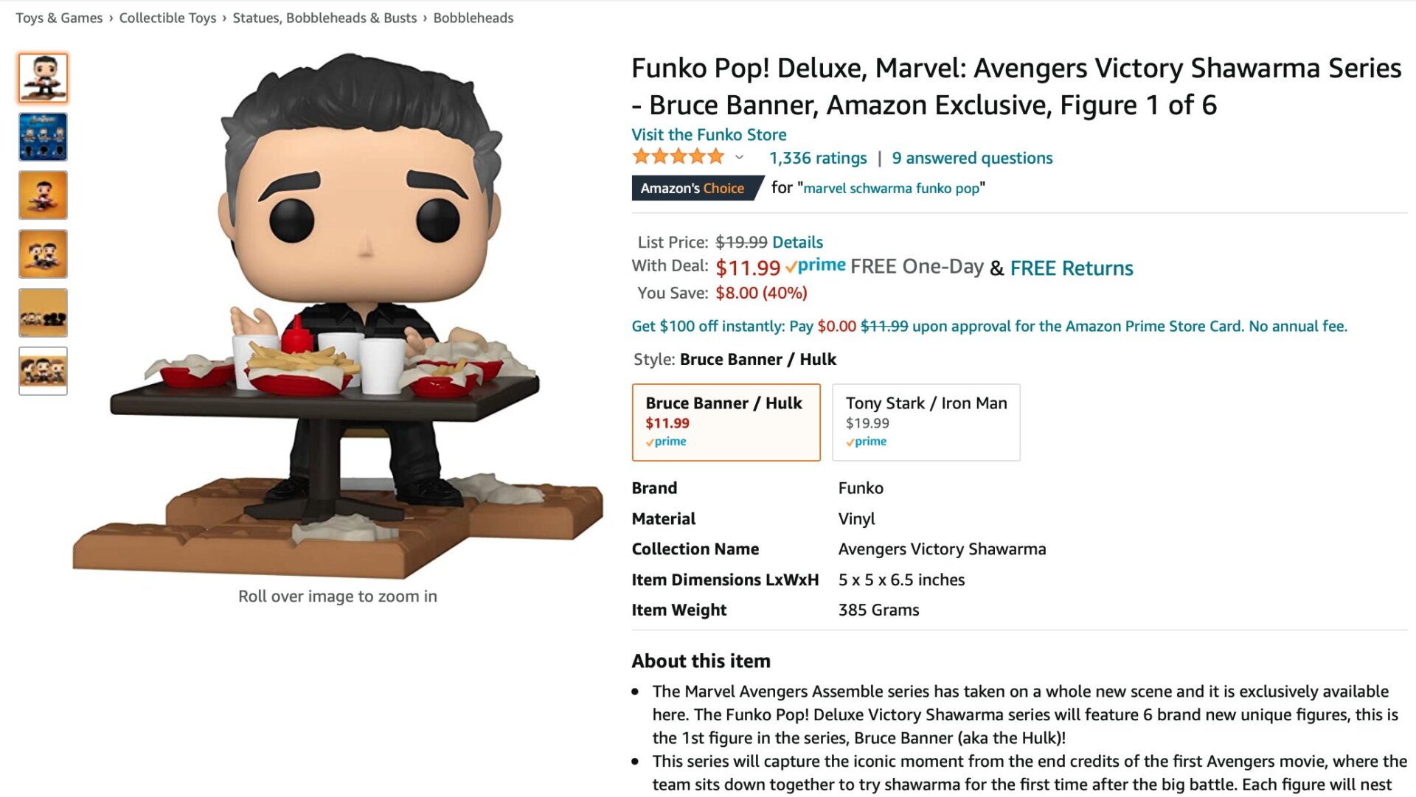The width and height of the screenshot is (1416, 797).
Task: Expand the star rating breakdown chevron
Action: [x=737, y=157]
